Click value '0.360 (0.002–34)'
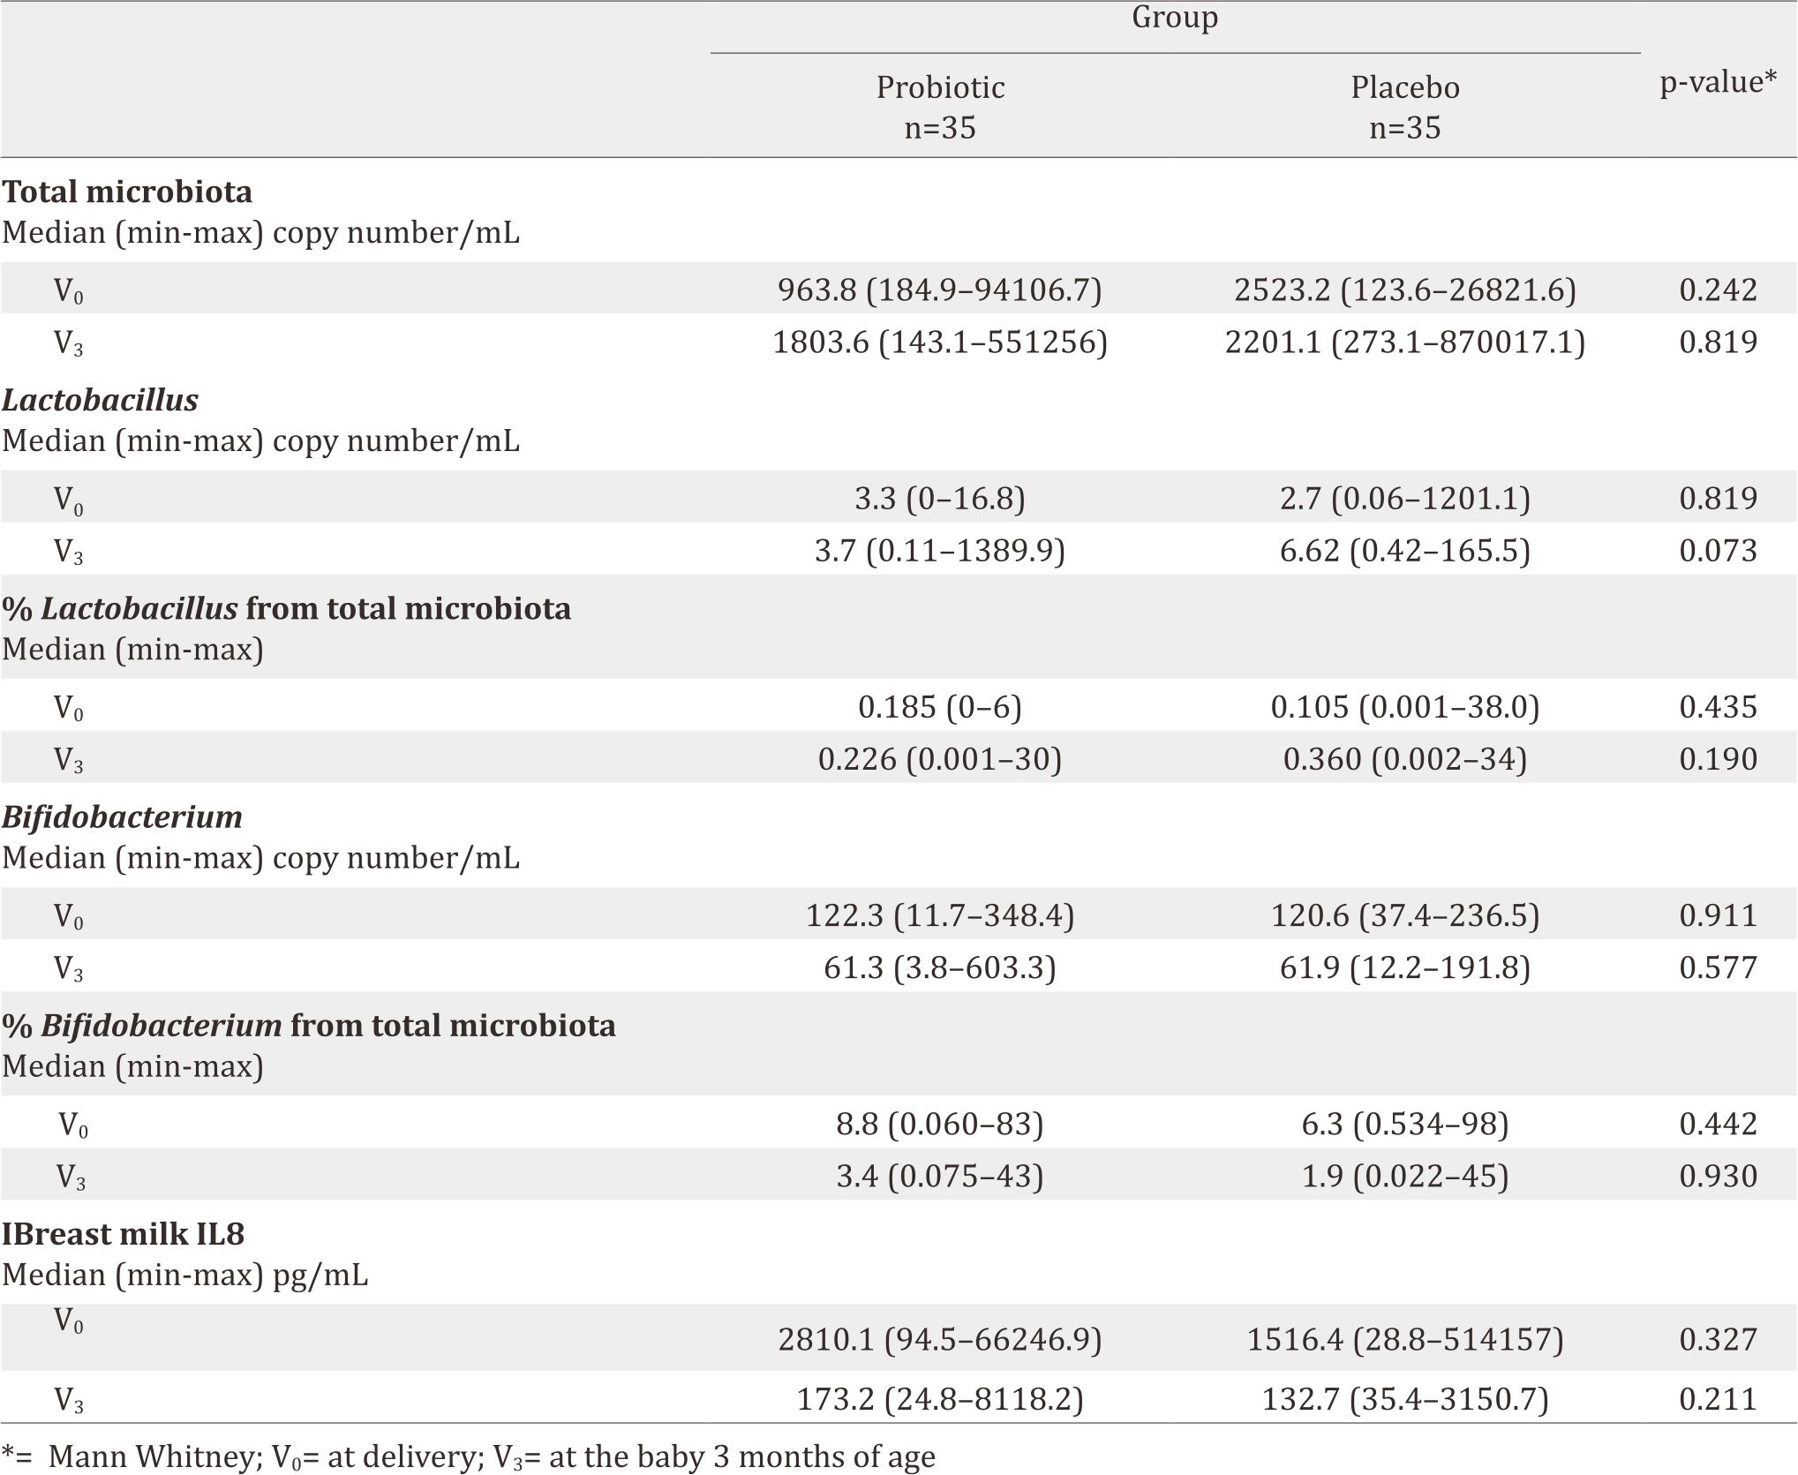This screenshot has width=1798, height=1475. coord(1405,759)
